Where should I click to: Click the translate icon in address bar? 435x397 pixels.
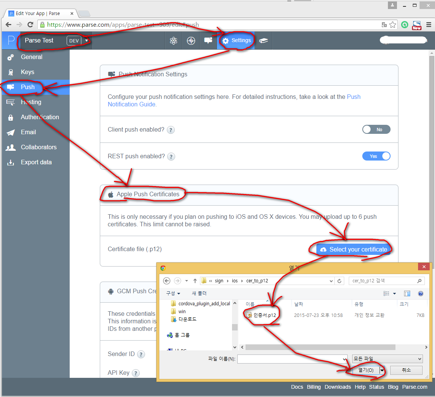point(384,25)
